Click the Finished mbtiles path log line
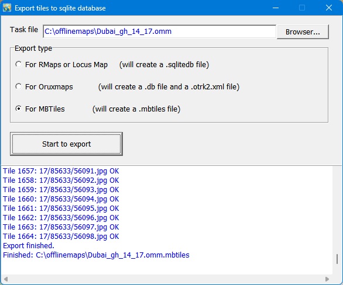The width and height of the screenshot is (343, 285). pos(96,255)
